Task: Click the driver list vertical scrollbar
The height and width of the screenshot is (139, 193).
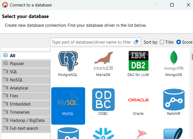Action: 192,57
